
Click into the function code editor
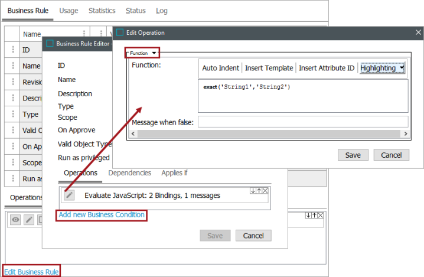click(x=303, y=96)
